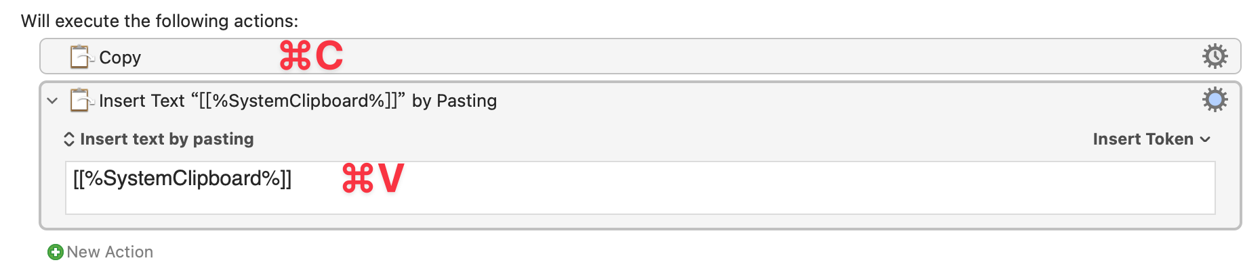Click the chevron arrow next to Insert Token
This screenshot has height=273, width=1243.
coord(1205,140)
